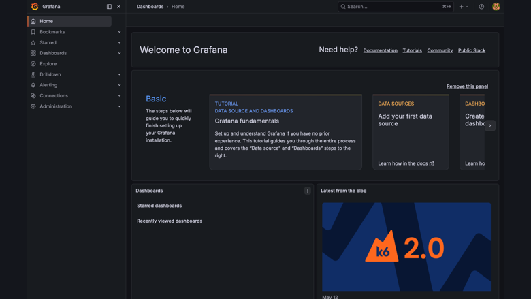Click the Bookmarks icon in the sidebar
This screenshot has width=531, height=299.
point(33,32)
